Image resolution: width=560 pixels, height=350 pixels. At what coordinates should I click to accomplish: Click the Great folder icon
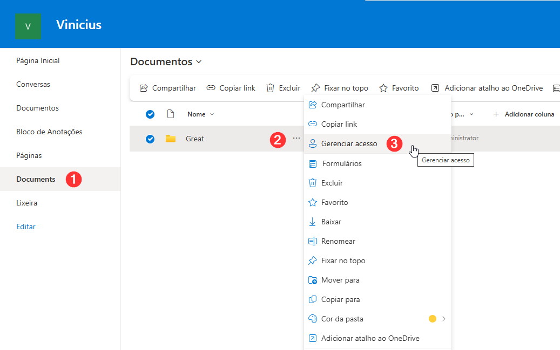pos(171,139)
